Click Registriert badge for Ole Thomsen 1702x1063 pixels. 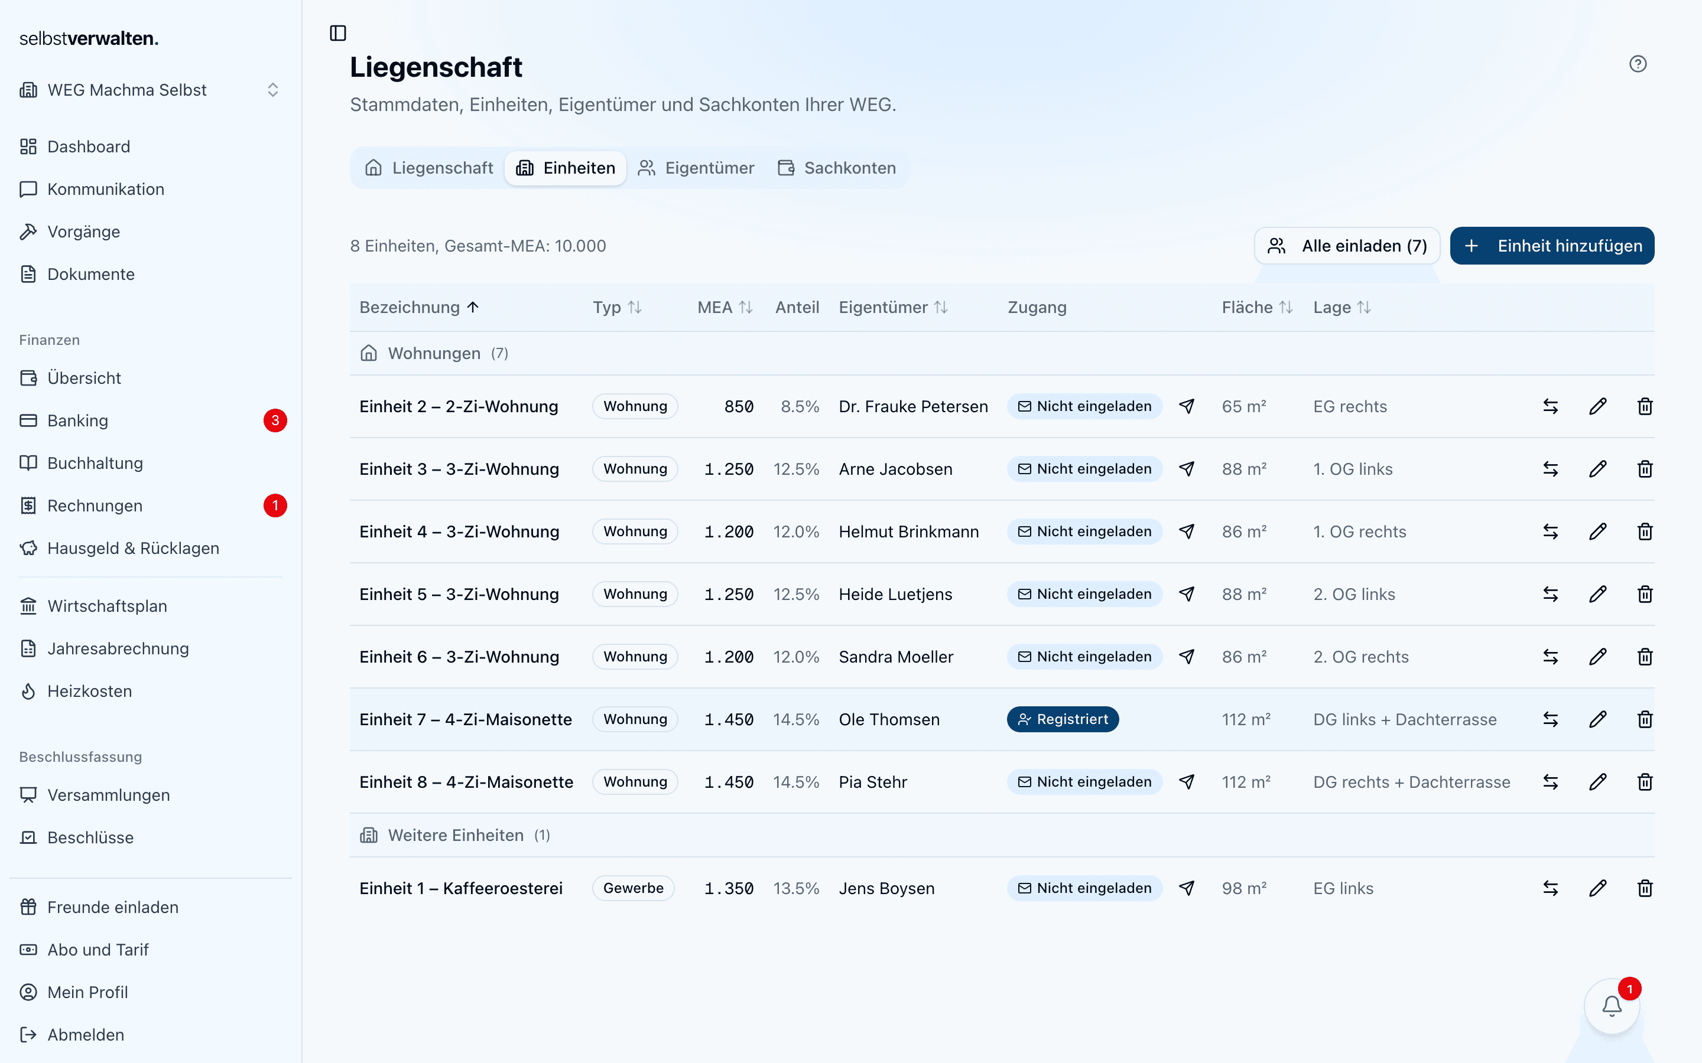(1063, 719)
